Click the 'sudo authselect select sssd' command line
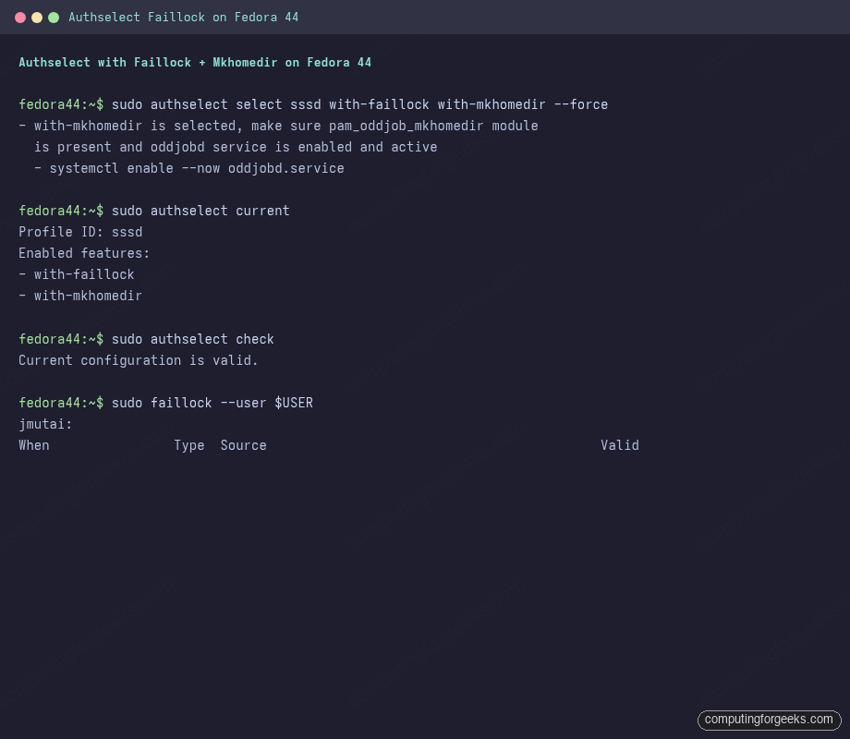Viewport: 850px width, 739px height. click(313, 104)
